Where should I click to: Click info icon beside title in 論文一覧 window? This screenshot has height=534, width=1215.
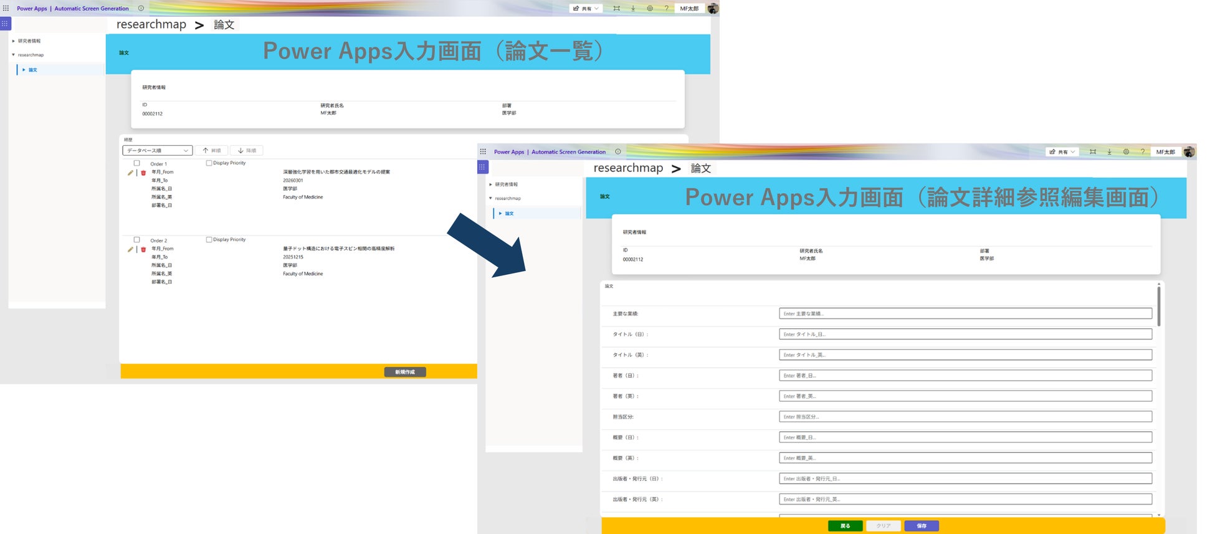coord(141,8)
